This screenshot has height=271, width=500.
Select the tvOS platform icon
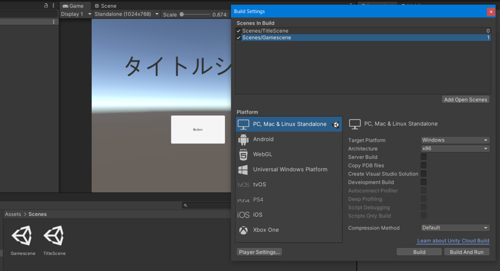coord(243,185)
